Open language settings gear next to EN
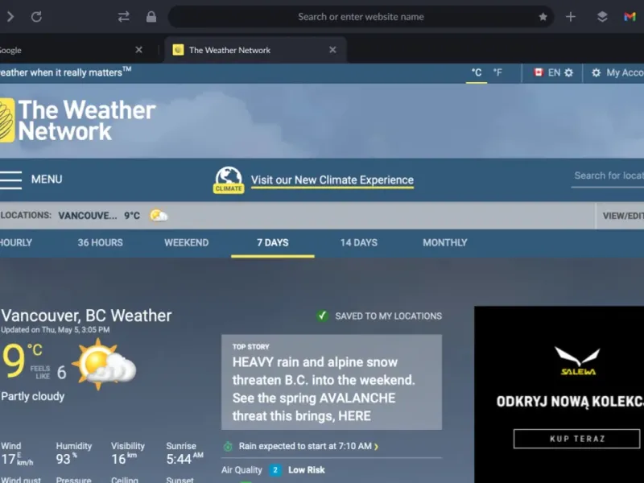 coord(568,72)
